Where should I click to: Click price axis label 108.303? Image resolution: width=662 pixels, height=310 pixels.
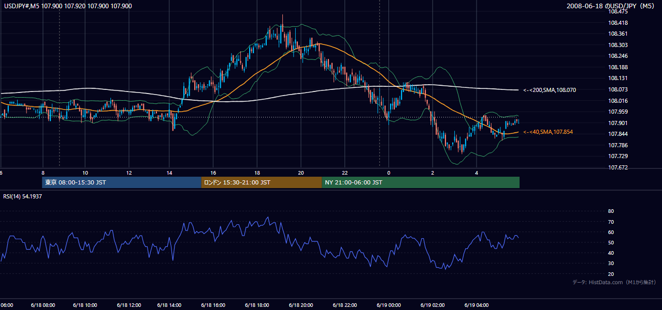(x=618, y=45)
